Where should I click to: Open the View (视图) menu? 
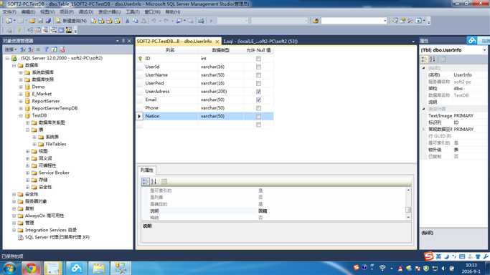click(x=47, y=12)
